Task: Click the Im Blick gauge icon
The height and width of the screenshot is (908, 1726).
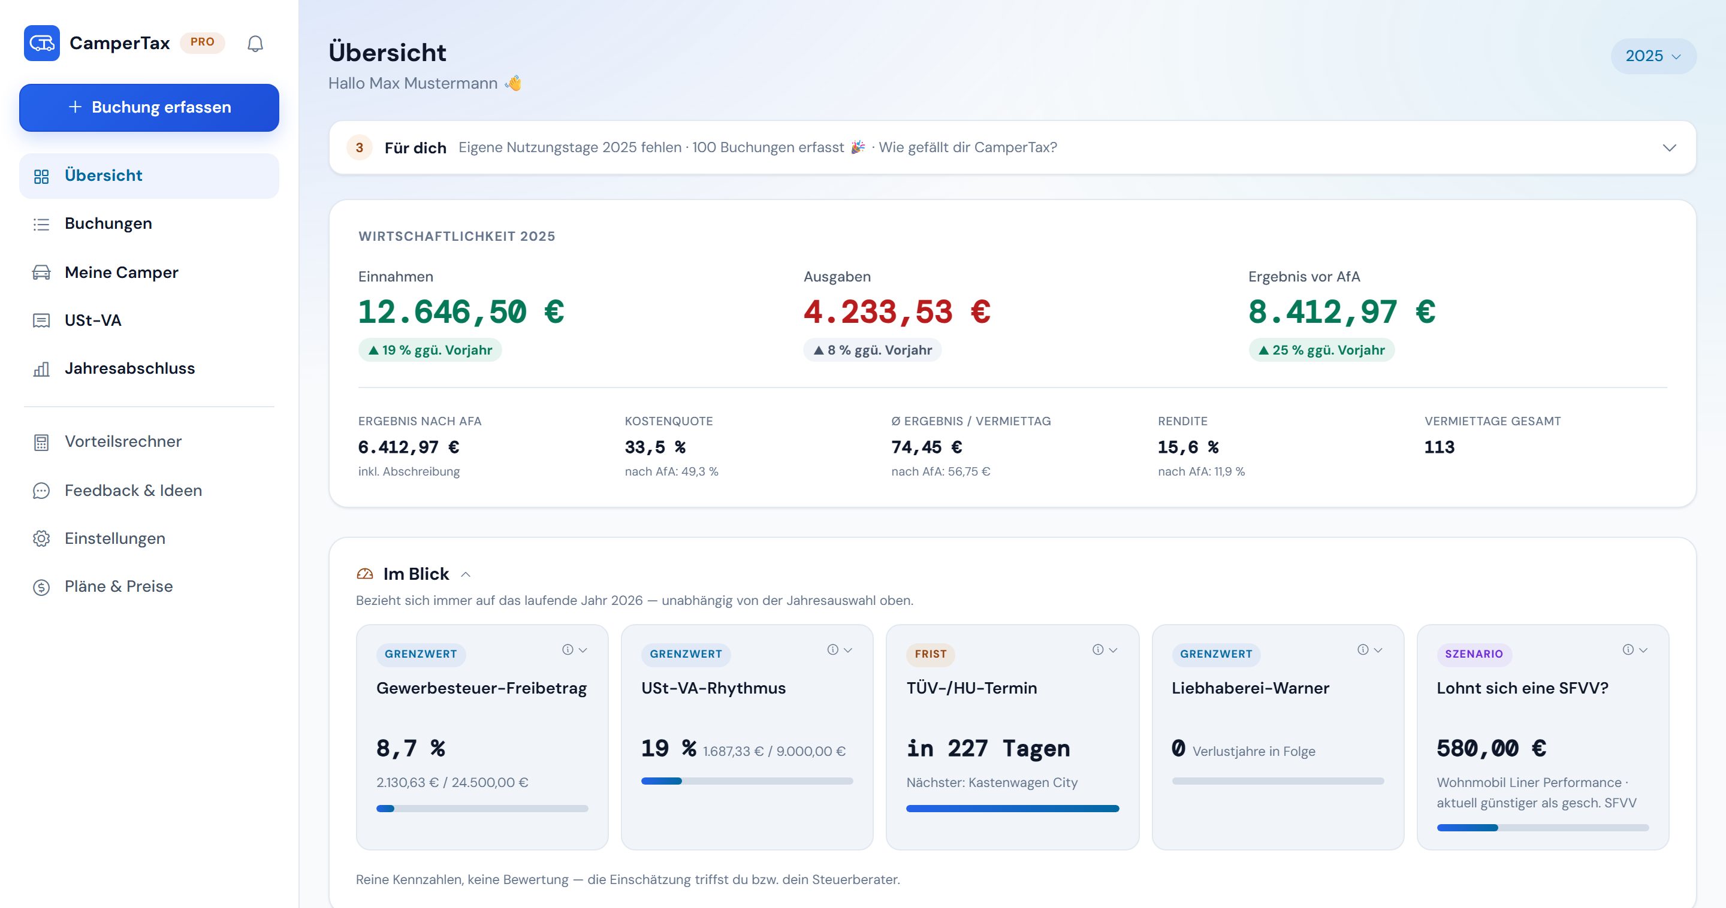Action: (365, 574)
